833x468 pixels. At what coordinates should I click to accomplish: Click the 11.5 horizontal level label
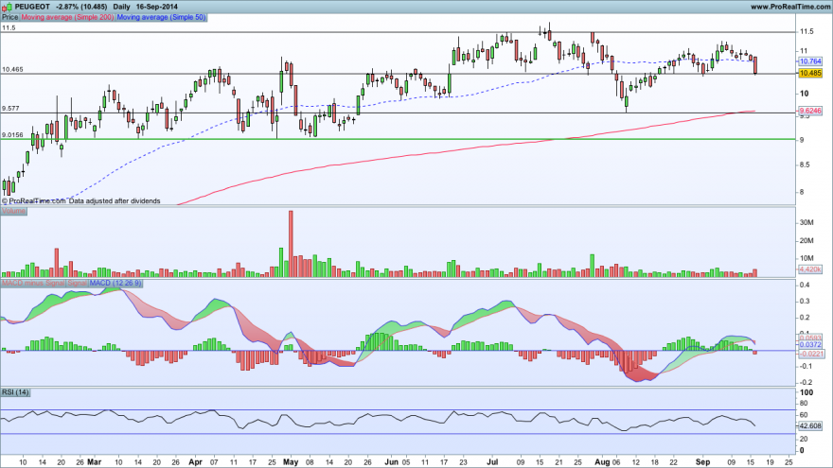[x=8, y=28]
